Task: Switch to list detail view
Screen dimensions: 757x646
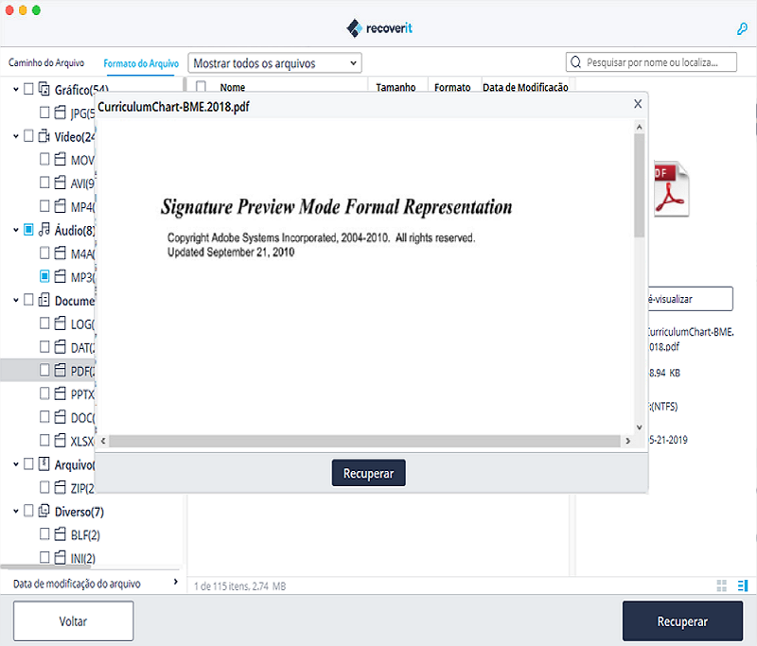Action: [x=743, y=585]
